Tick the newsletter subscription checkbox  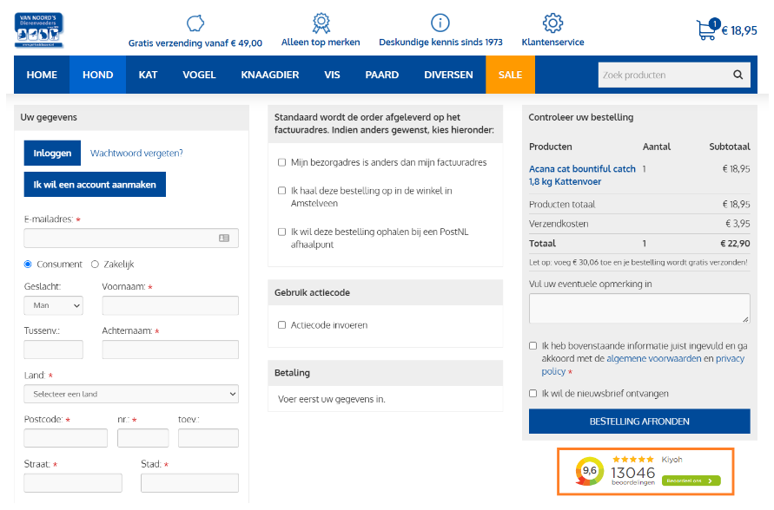click(533, 394)
